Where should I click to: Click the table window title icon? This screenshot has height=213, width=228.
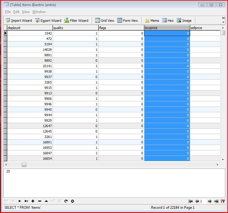click(6, 5)
